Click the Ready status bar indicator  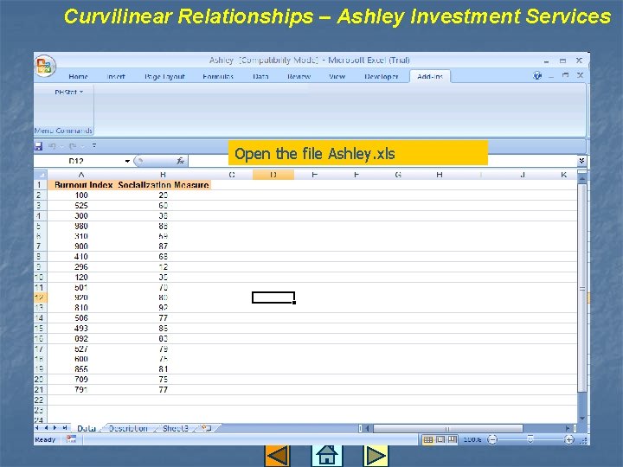(x=45, y=439)
